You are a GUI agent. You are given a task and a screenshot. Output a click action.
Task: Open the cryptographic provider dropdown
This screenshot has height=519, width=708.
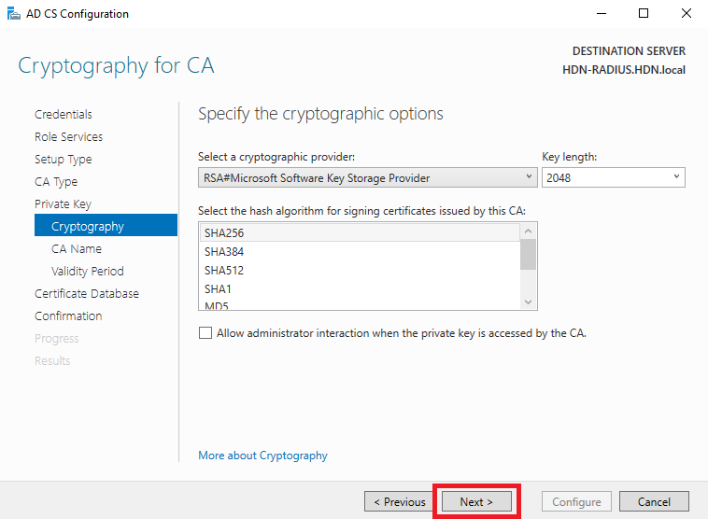[x=368, y=177]
